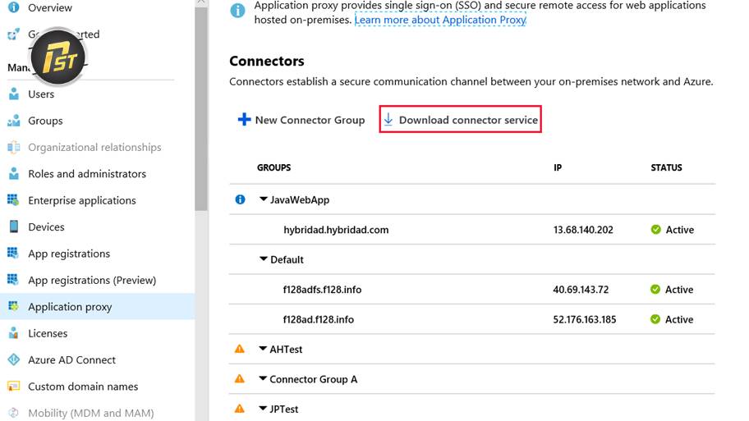Open App registrations
This screenshot has width=749, height=421.
[69, 254]
